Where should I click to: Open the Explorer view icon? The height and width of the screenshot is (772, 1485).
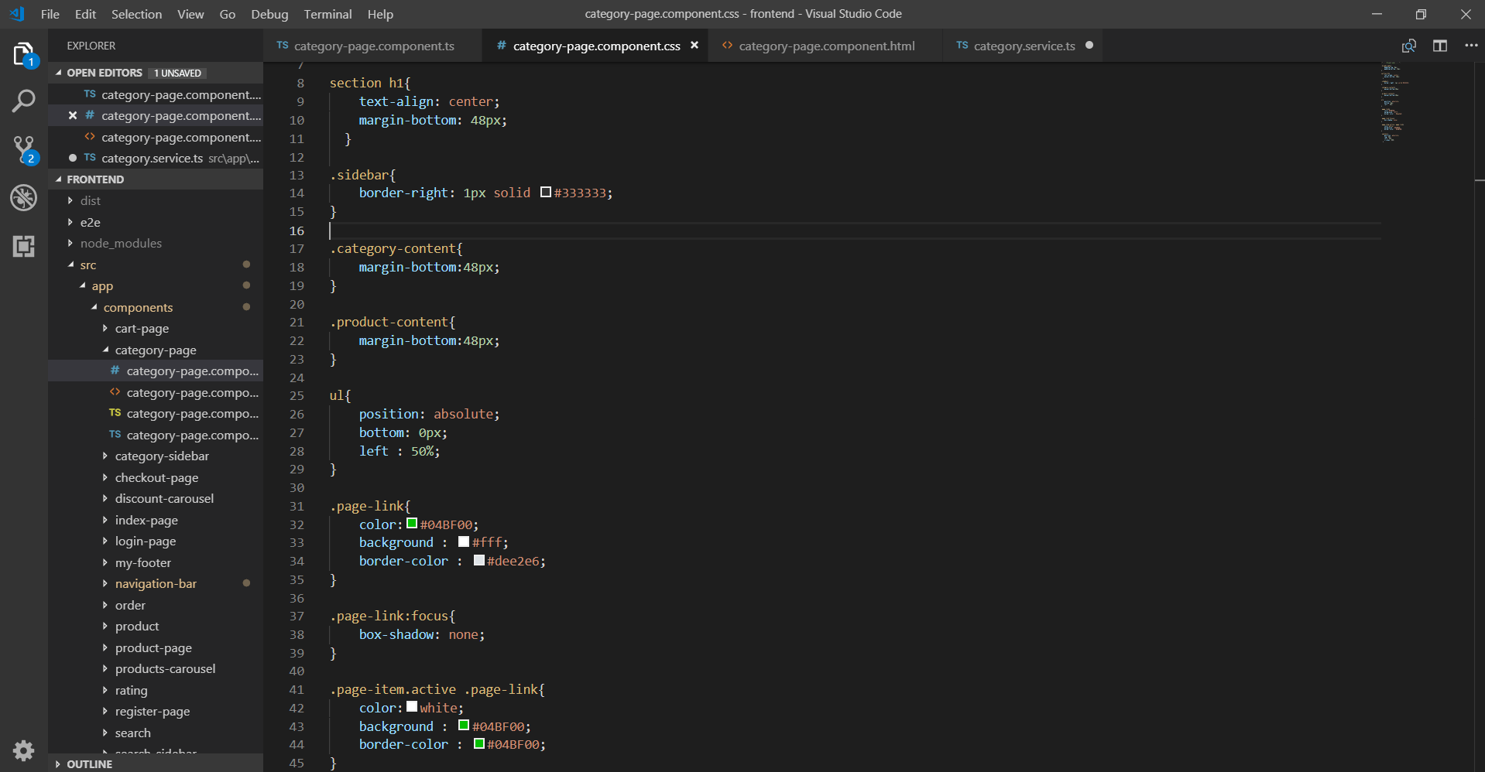click(x=23, y=56)
